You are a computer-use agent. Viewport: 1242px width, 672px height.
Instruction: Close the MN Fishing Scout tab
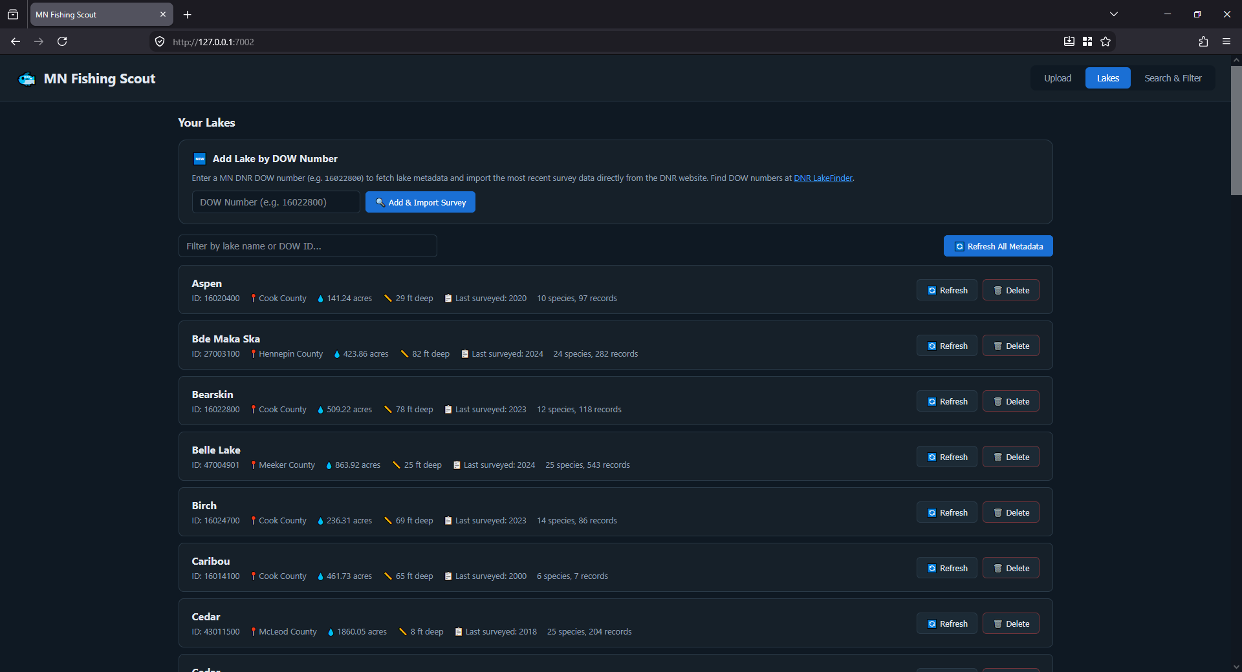coord(163,14)
